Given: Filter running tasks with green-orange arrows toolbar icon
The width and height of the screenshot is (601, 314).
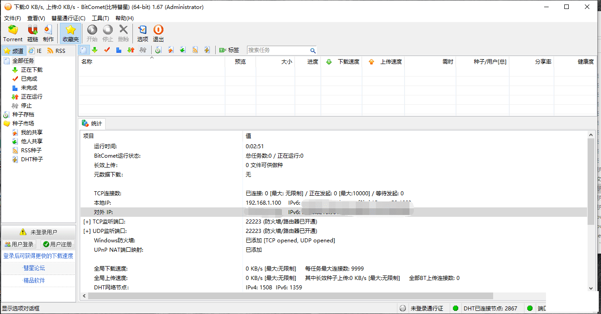Looking at the screenshot, I should (x=131, y=50).
